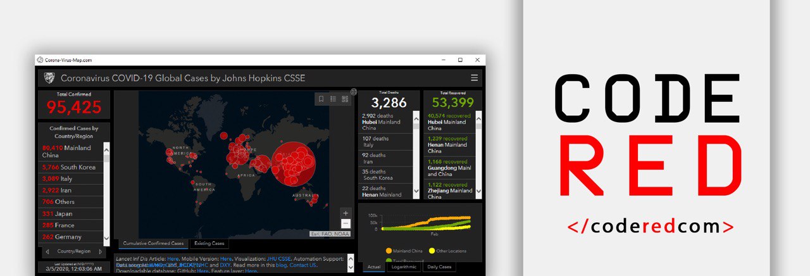Toggle Mainland China orange legend marker
Viewport: 810px width, 276px height.
(389, 251)
